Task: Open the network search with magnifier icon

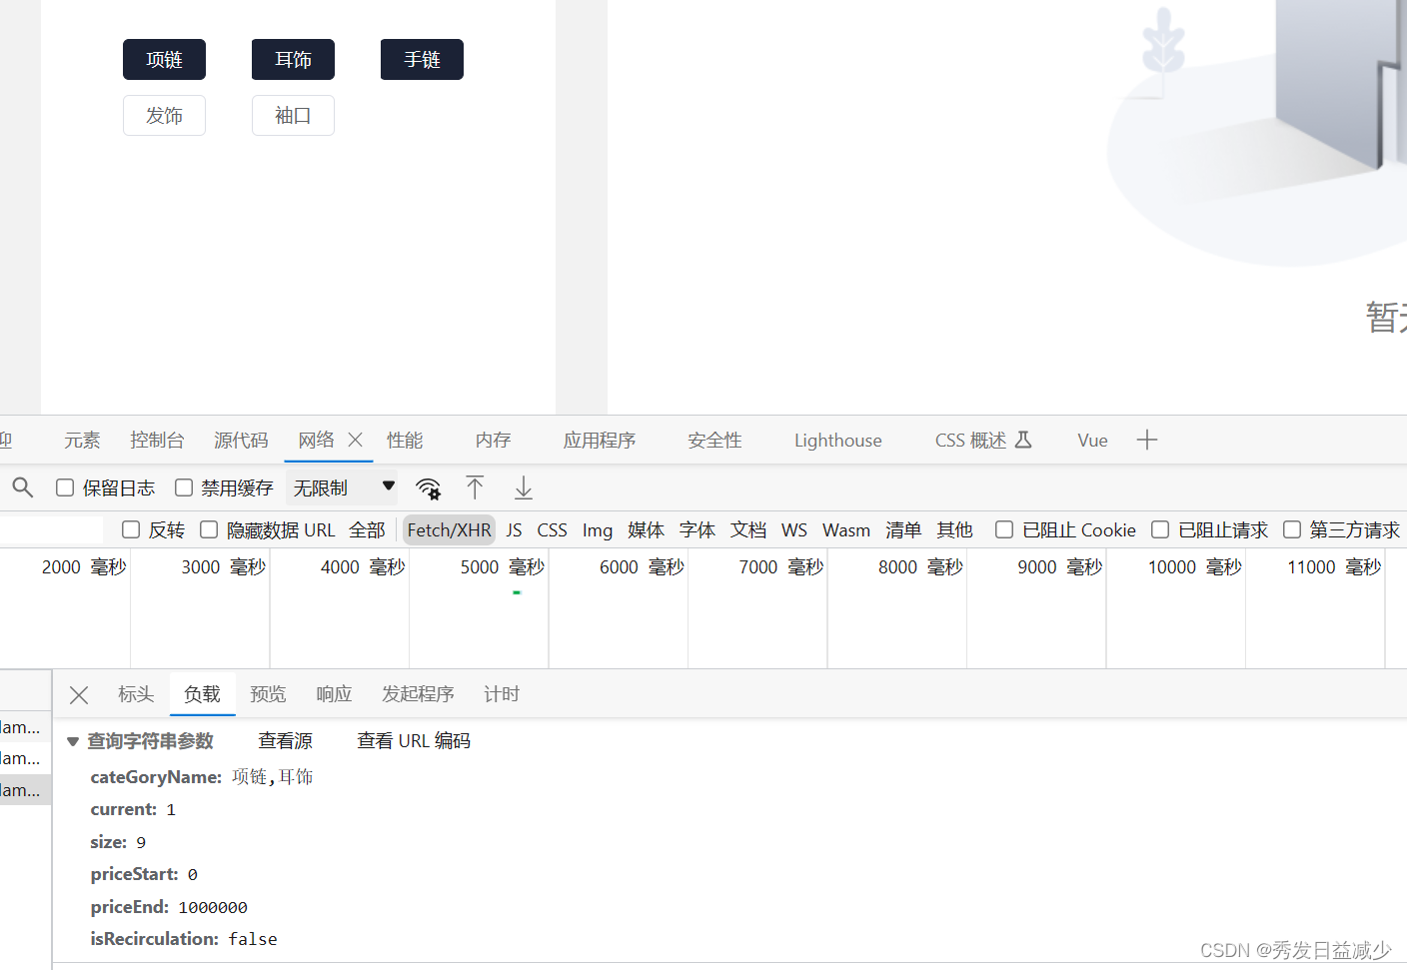Action: (x=22, y=487)
